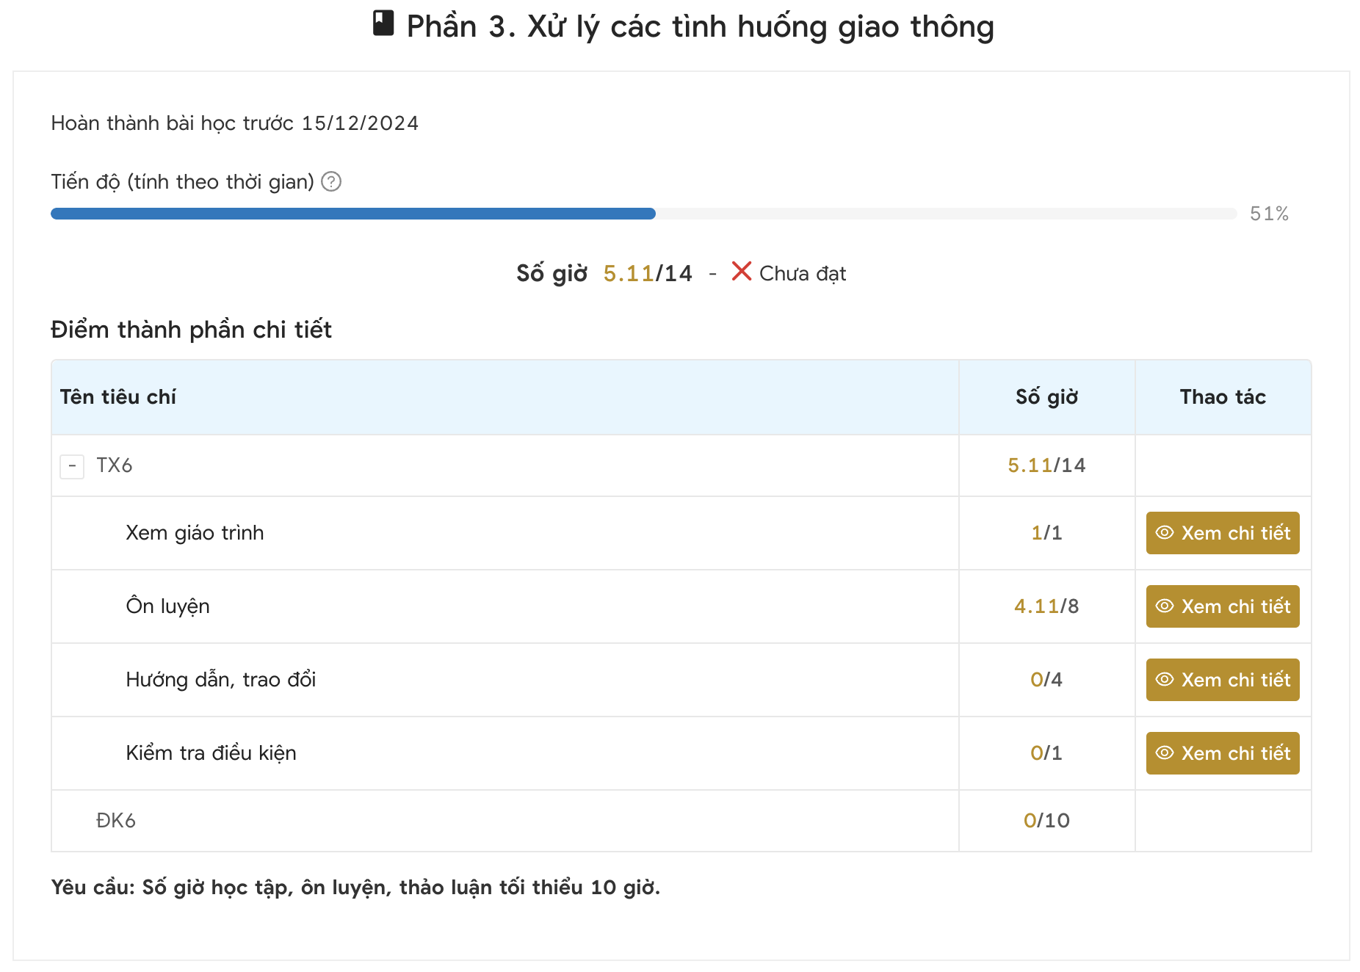
Task: Click the eye icon on the Kiểm tra điều kiện row
Action: [1164, 752]
